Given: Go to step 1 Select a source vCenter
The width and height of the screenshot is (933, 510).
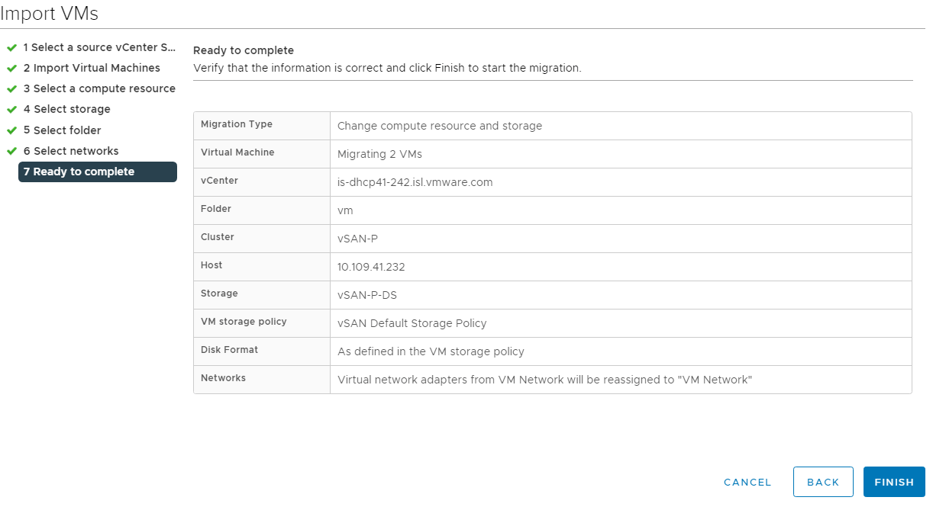Looking at the screenshot, I should [x=99, y=47].
